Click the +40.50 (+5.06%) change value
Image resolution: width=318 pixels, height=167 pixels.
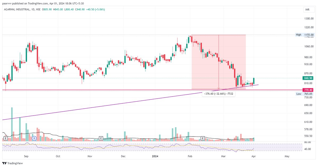pos(95,10)
